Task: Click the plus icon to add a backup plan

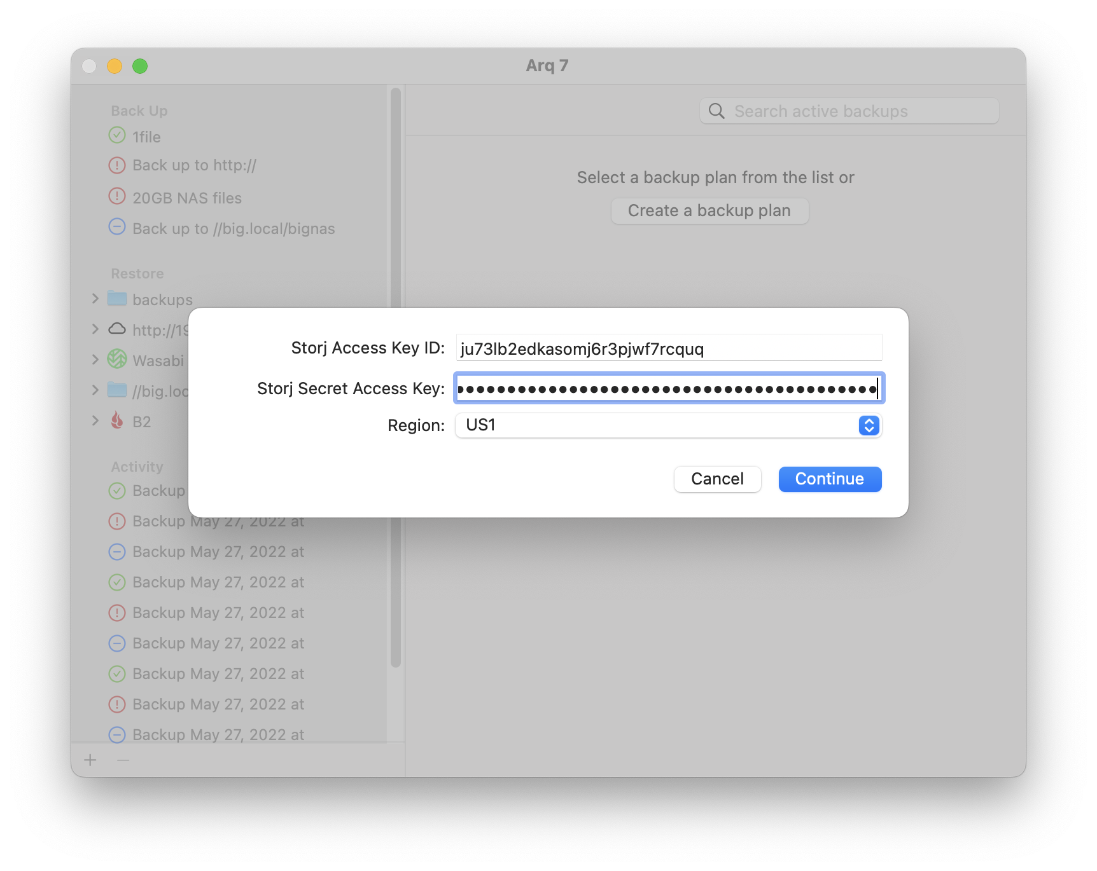Action: coord(90,760)
